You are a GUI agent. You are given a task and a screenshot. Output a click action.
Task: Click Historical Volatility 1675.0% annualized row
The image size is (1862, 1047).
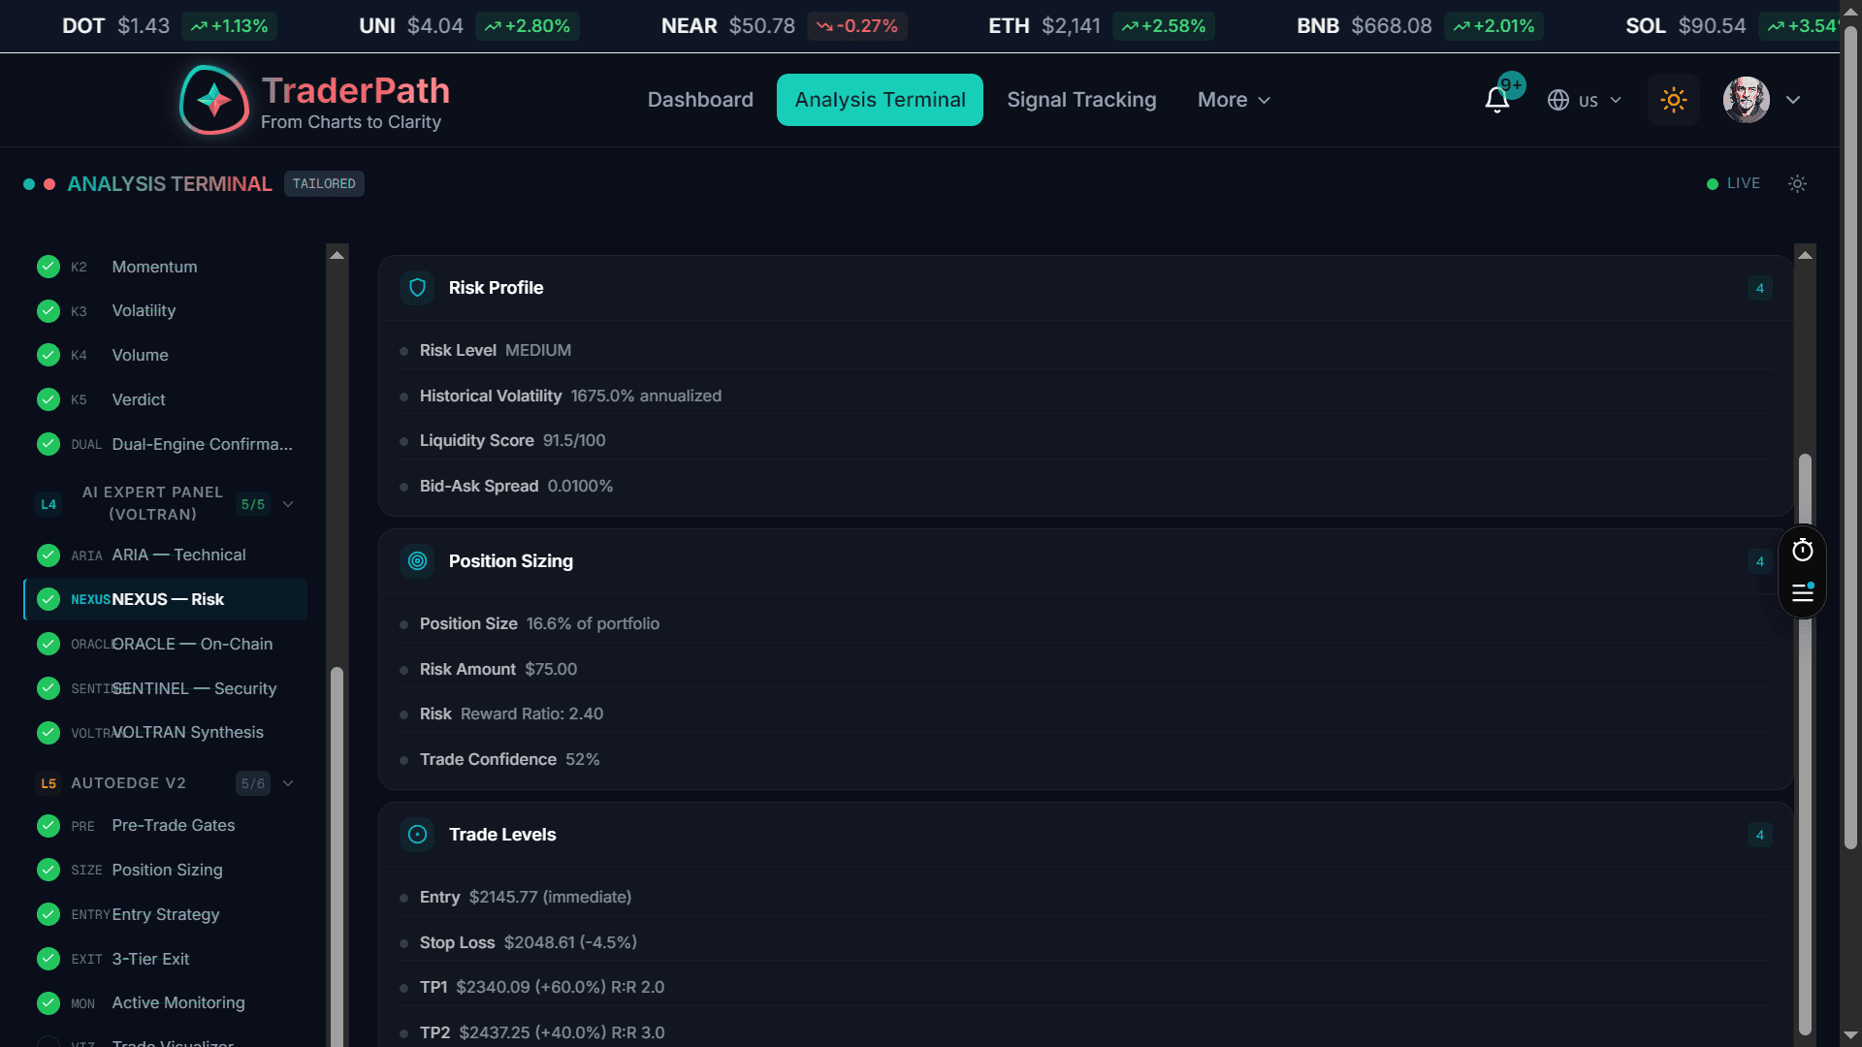[1085, 396]
